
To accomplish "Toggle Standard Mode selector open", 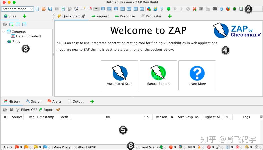I will (x=17, y=9).
